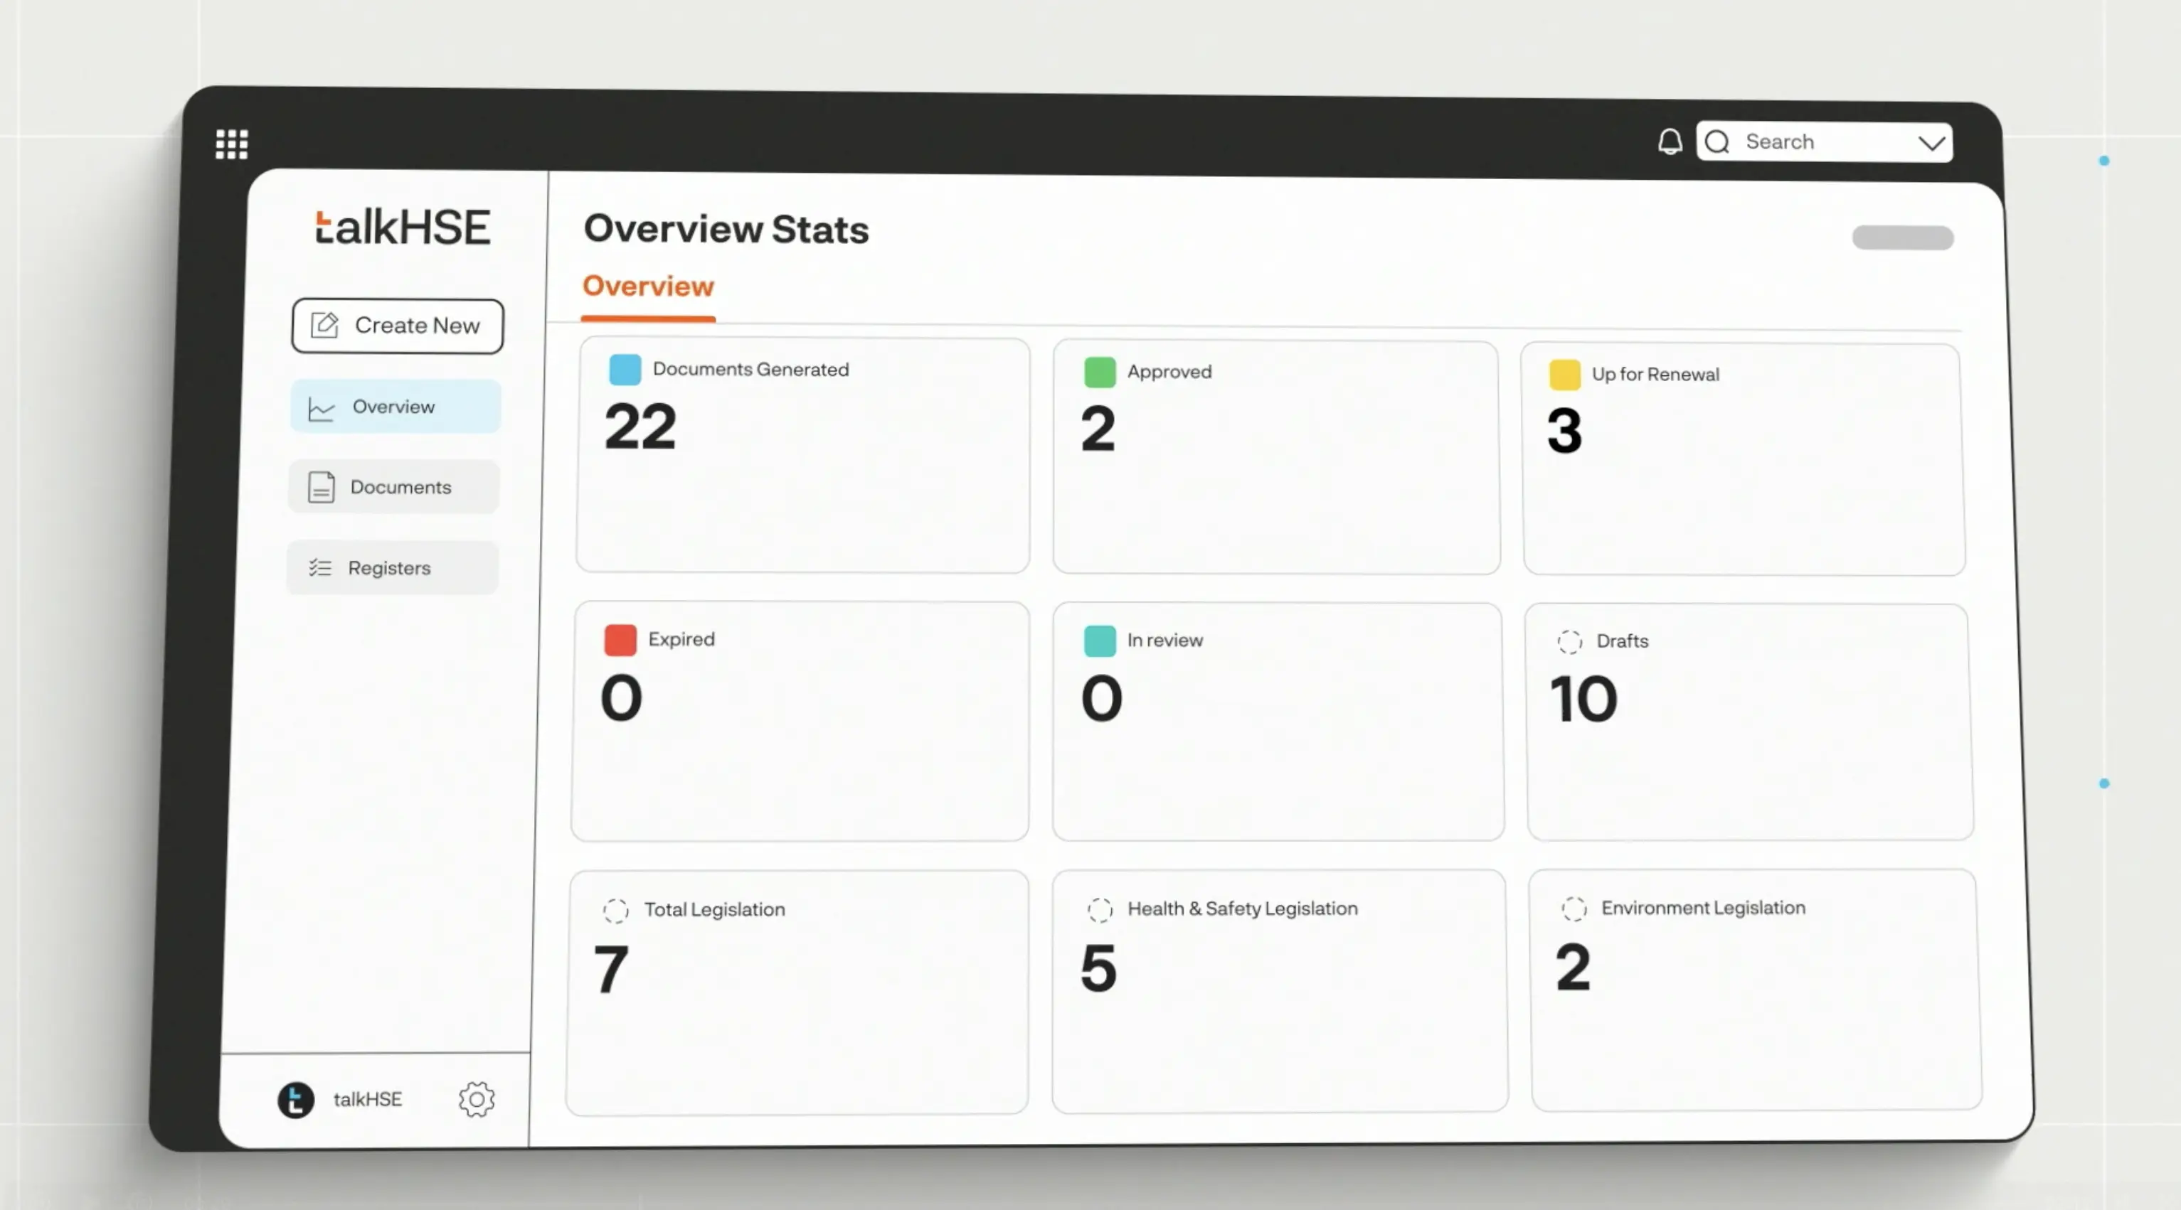Open Registers in the sidebar

pos(392,568)
